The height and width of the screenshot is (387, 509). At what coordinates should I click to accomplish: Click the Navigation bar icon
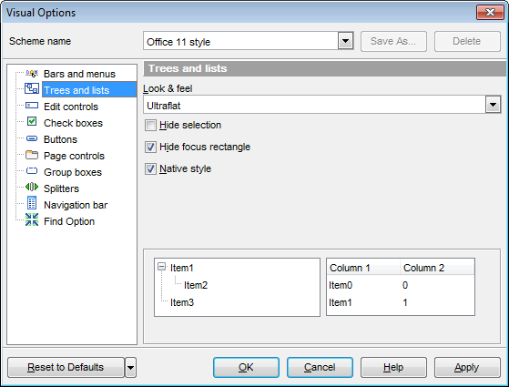click(x=32, y=203)
